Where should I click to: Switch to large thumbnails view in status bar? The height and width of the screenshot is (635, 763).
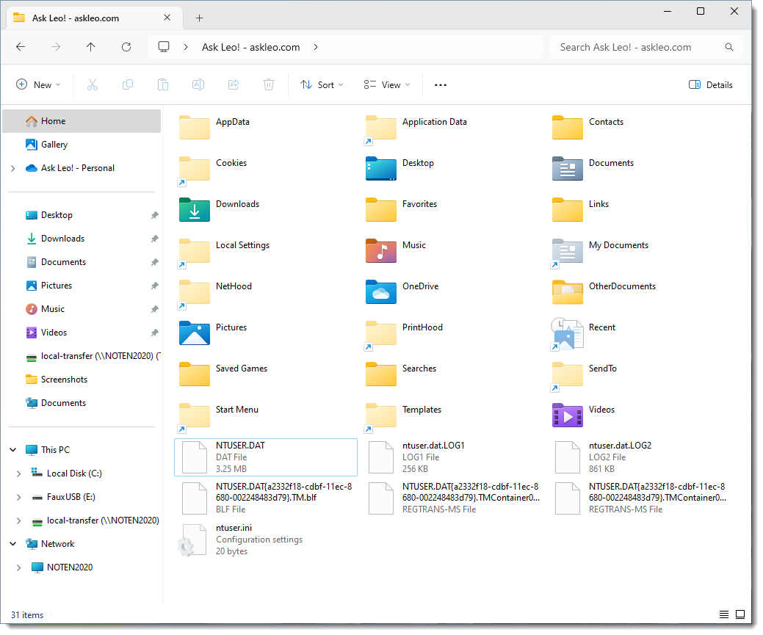point(740,614)
